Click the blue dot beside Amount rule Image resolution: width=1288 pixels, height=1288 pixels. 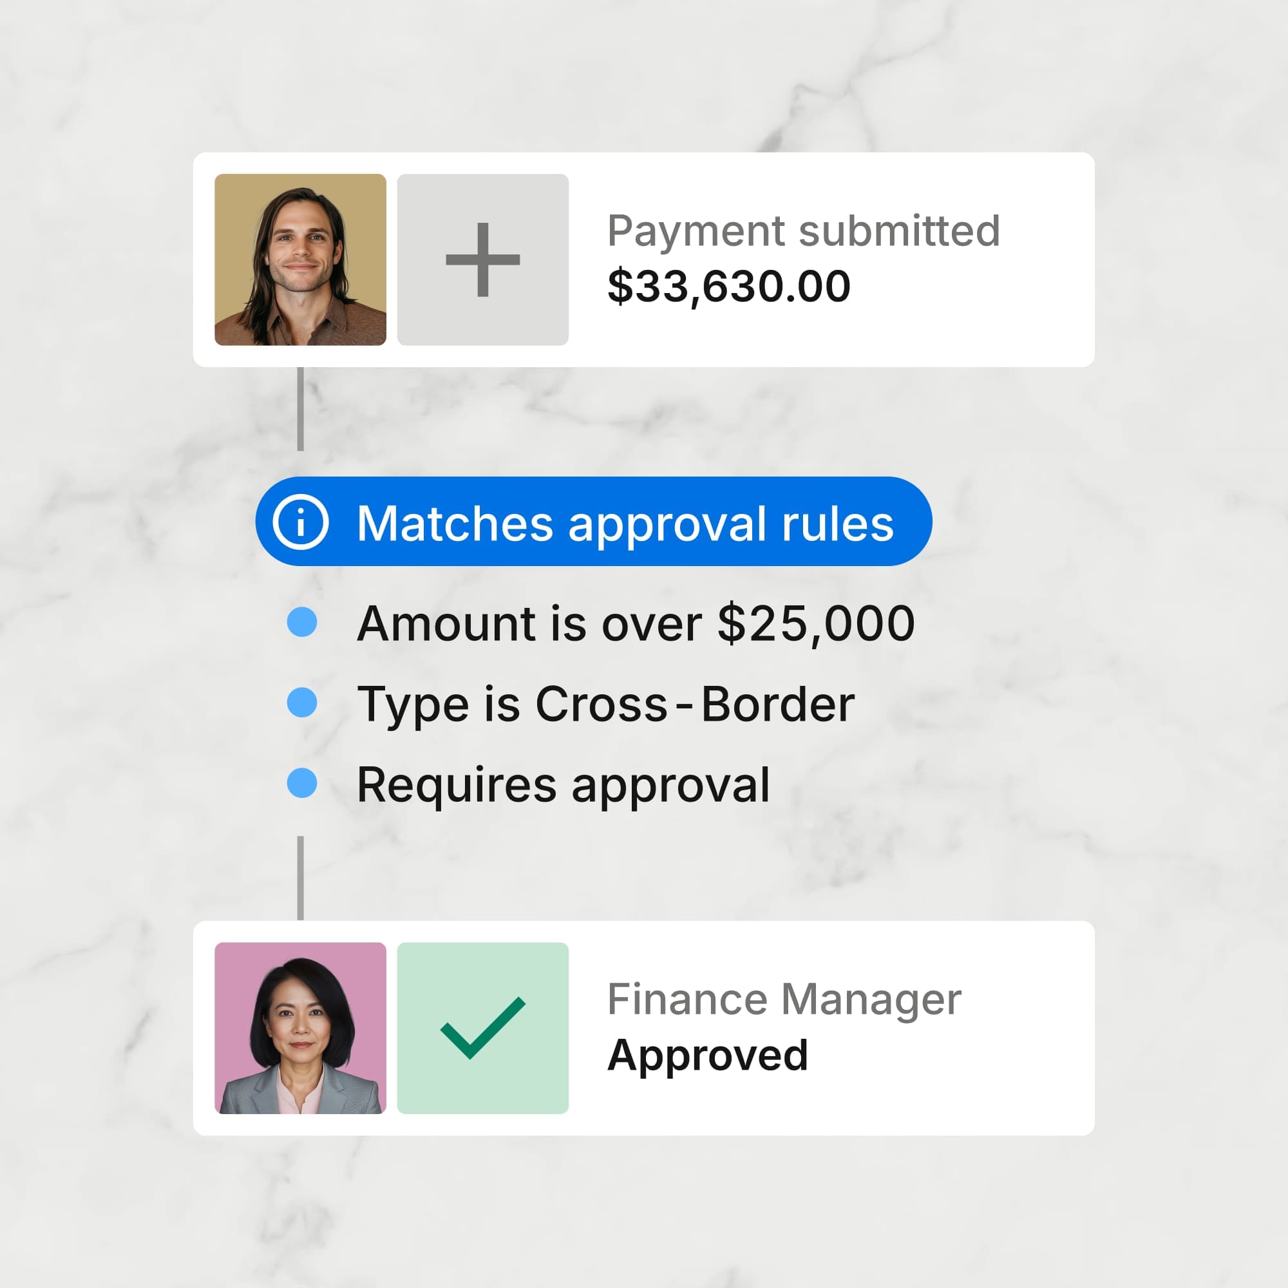(302, 622)
